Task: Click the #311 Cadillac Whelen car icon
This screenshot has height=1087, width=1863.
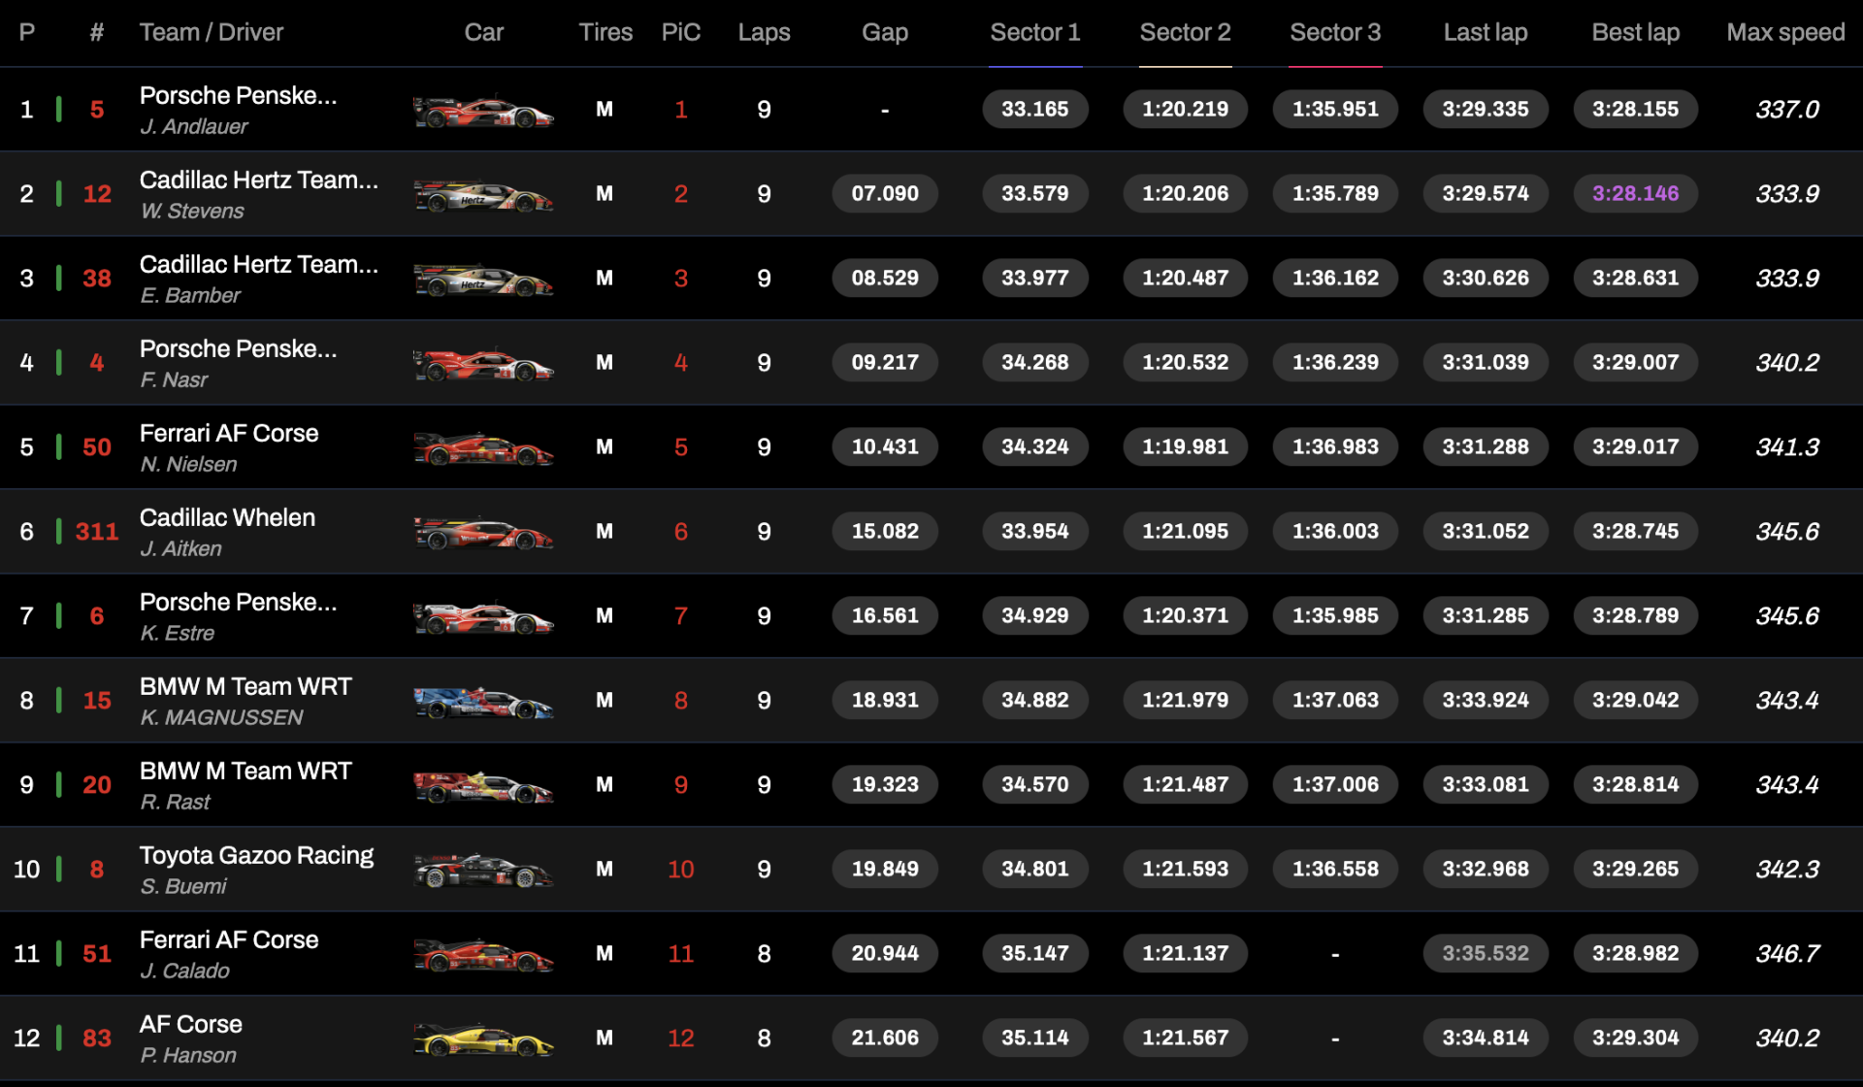Action: 483,533
